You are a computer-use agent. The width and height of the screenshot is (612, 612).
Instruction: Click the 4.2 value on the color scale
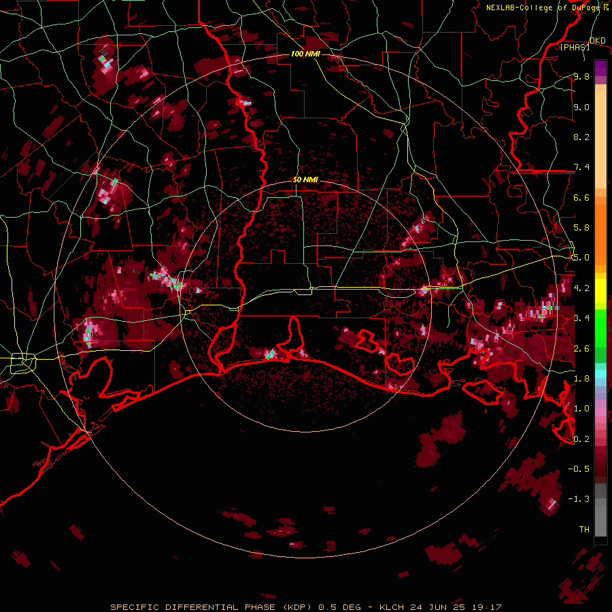click(581, 288)
